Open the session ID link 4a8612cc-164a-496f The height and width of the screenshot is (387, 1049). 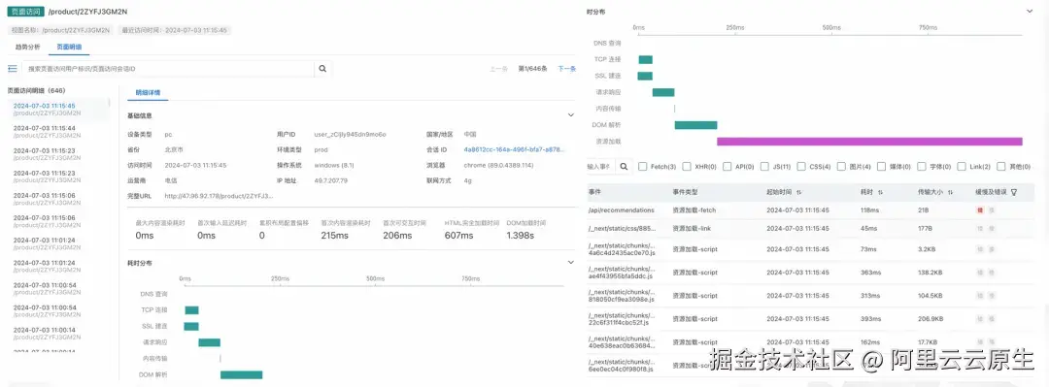pyautogui.click(x=515, y=149)
